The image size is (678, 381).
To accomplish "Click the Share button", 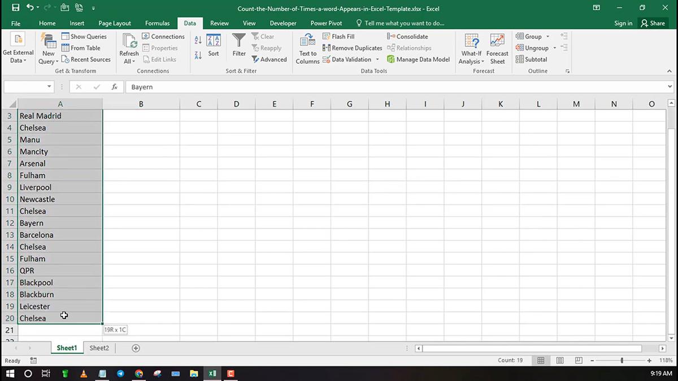I will click(x=653, y=23).
